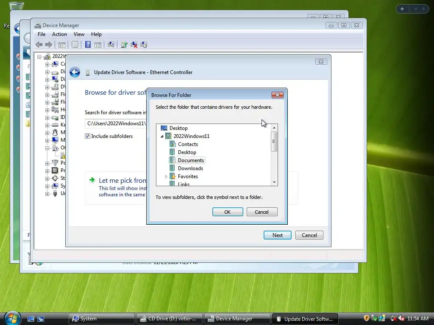
Task: Click Next in Update Driver Software wizard
Action: (277, 235)
